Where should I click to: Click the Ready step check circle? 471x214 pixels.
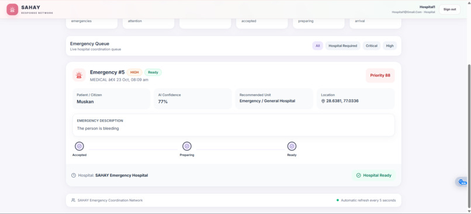point(292,146)
